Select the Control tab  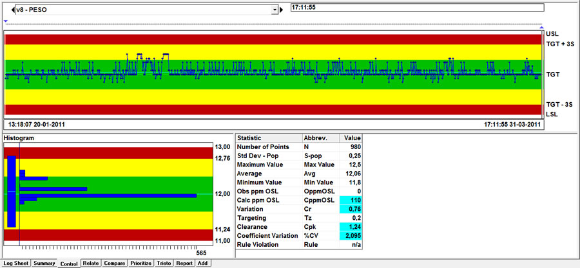(x=69, y=264)
